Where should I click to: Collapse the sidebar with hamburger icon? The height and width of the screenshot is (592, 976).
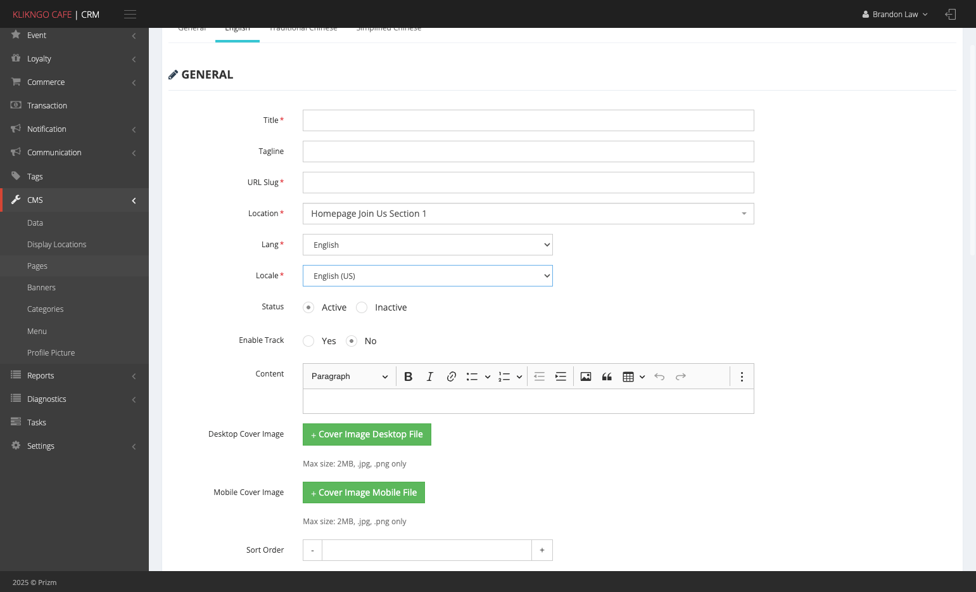(x=130, y=14)
